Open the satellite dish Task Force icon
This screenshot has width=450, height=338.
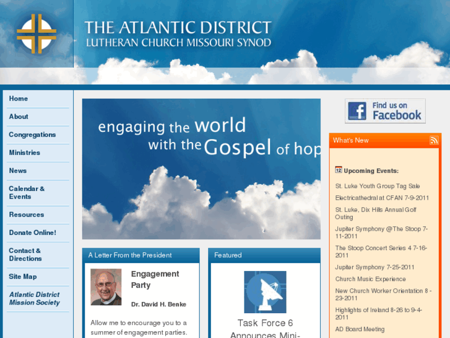point(265,292)
